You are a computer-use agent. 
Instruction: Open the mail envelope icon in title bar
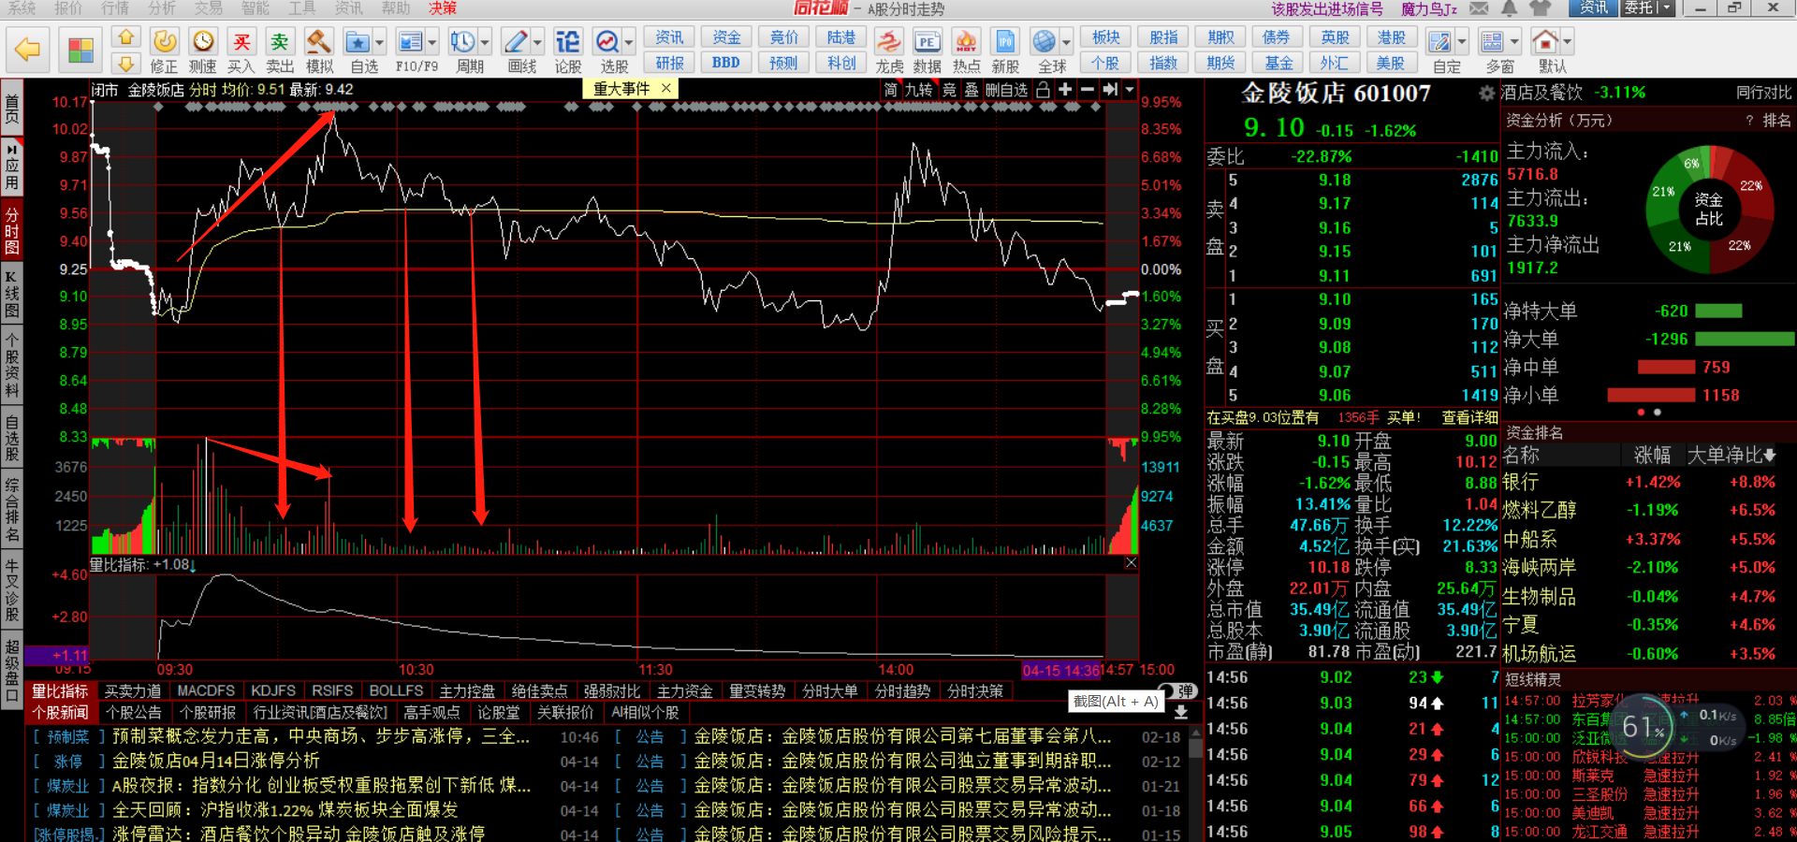point(1479,8)
